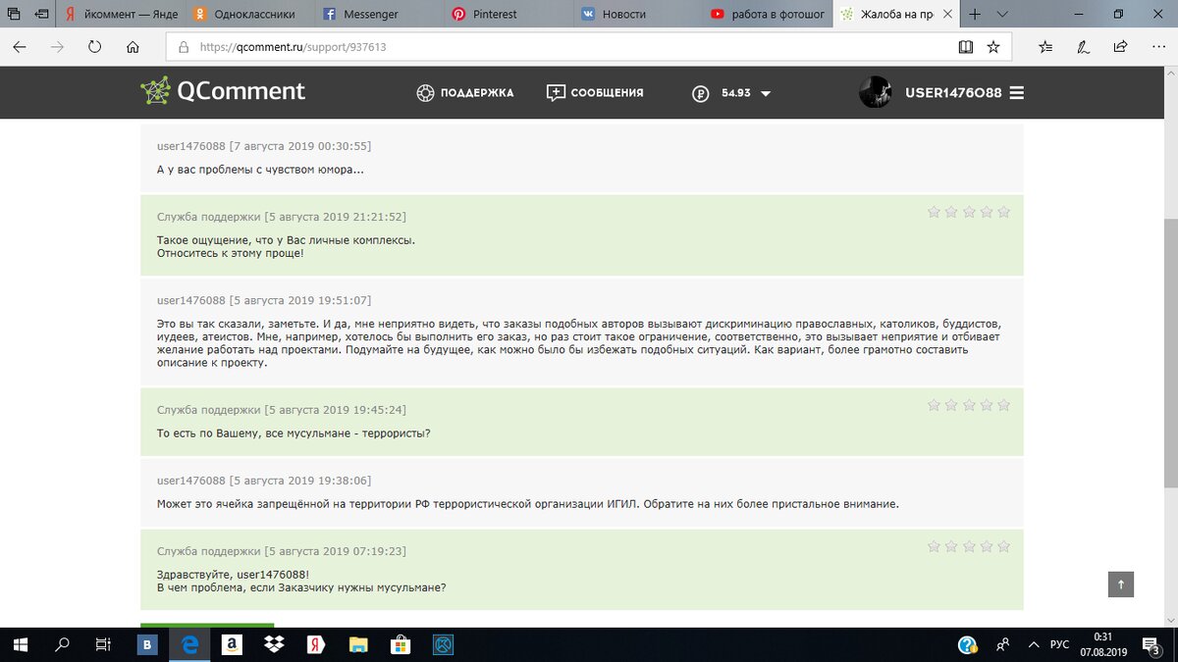Open the Action Center notifications
Image resolution: width=1178 pixels, height=662 pixels.
(x=1152, y=645)
